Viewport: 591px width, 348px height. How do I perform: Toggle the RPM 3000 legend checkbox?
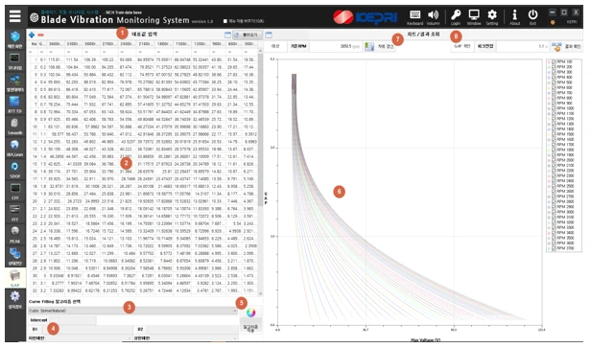click(554, 212)
